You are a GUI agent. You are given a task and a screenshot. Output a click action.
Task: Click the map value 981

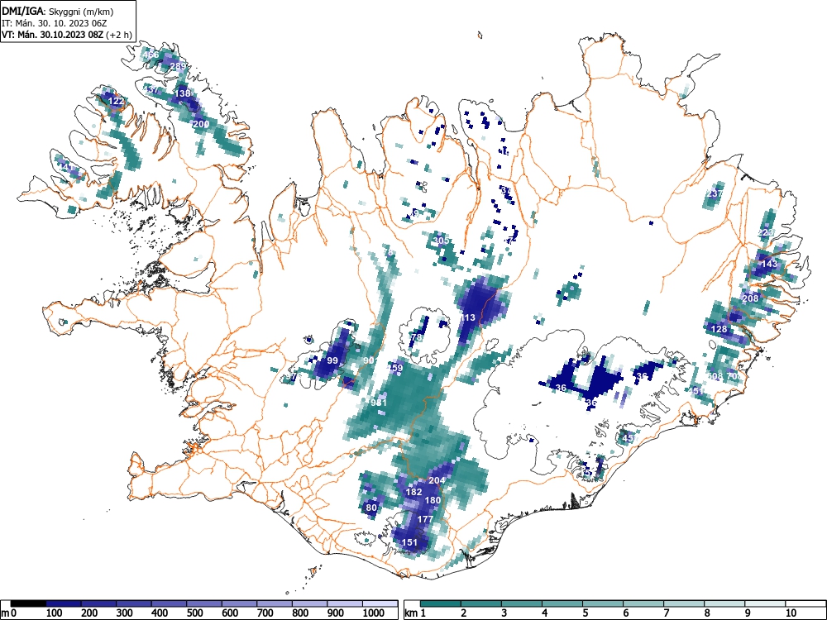point(378,403)
